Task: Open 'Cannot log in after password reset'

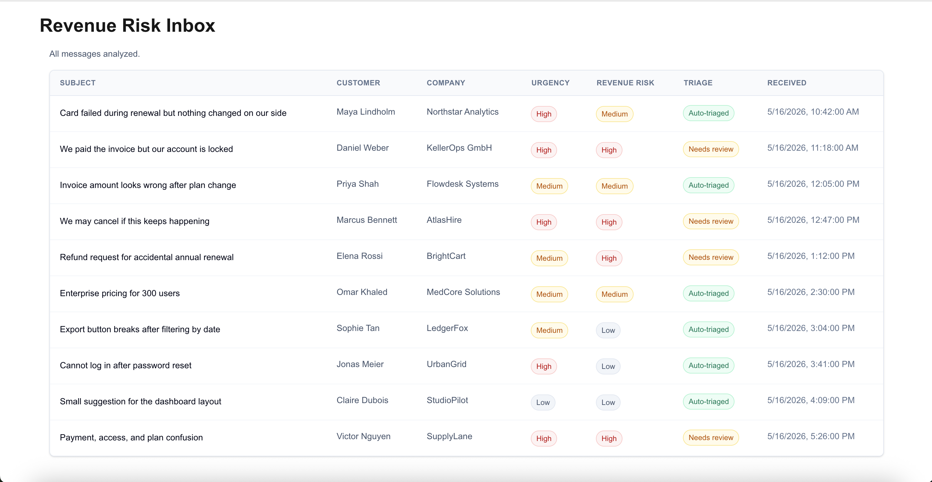Action: 125,366
